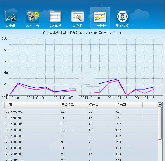Click the 2014-01-16 x-axis label

point(145,98)
